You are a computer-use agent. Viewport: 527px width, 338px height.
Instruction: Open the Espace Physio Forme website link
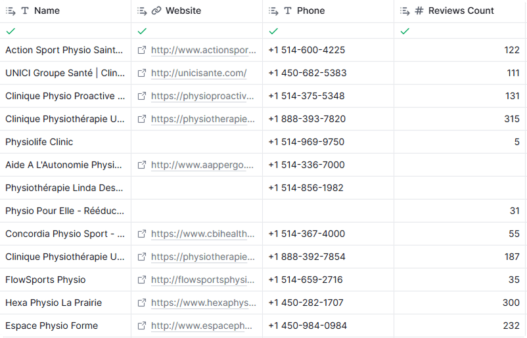pos(202,326)
